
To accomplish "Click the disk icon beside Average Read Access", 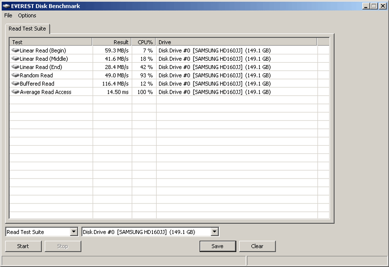I will [16, 92].
